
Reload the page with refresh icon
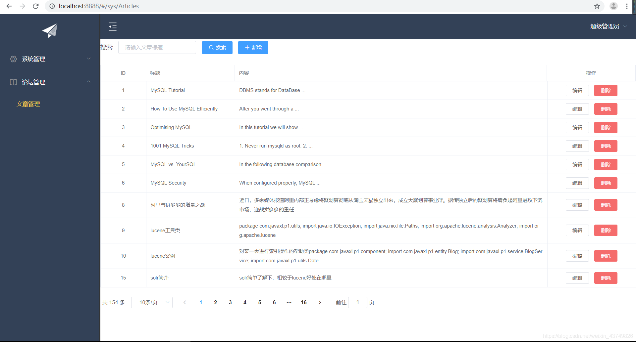[x=36, y=6]
